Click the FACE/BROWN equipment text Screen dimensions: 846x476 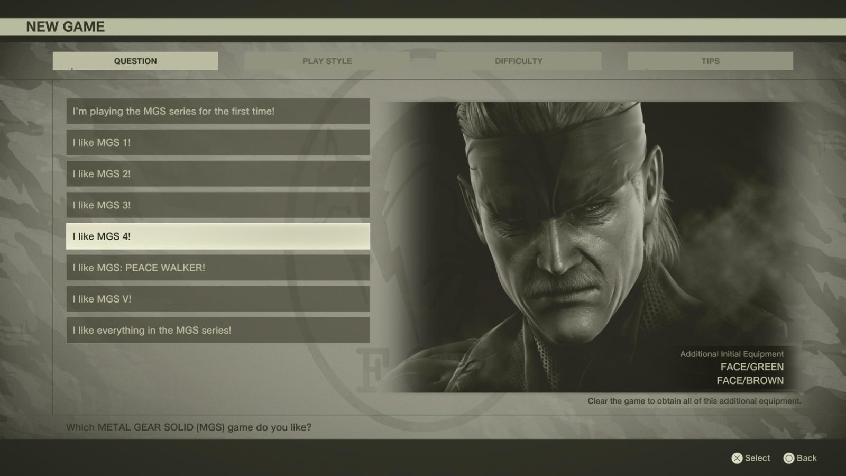tap(750, 380)
